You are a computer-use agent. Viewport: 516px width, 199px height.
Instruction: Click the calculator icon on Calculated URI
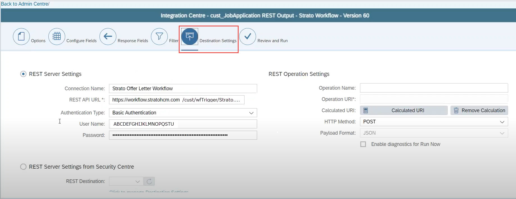[366, 110]
